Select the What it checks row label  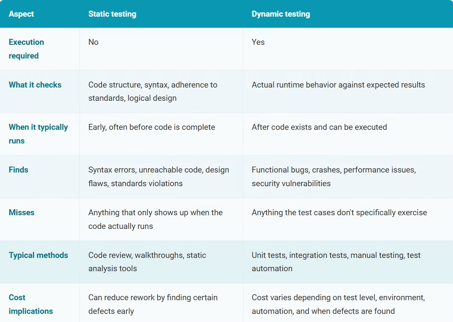35,85
